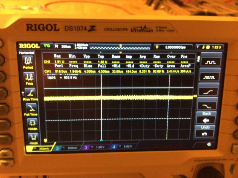Click the T'D trigger status indicator

click(x=47, y=46)
